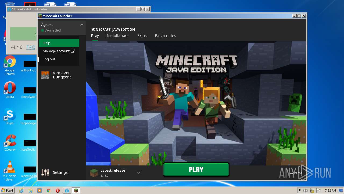Open the authoritypl desktop file
This screenshot has height=194, width=344.
click(29, 67)
